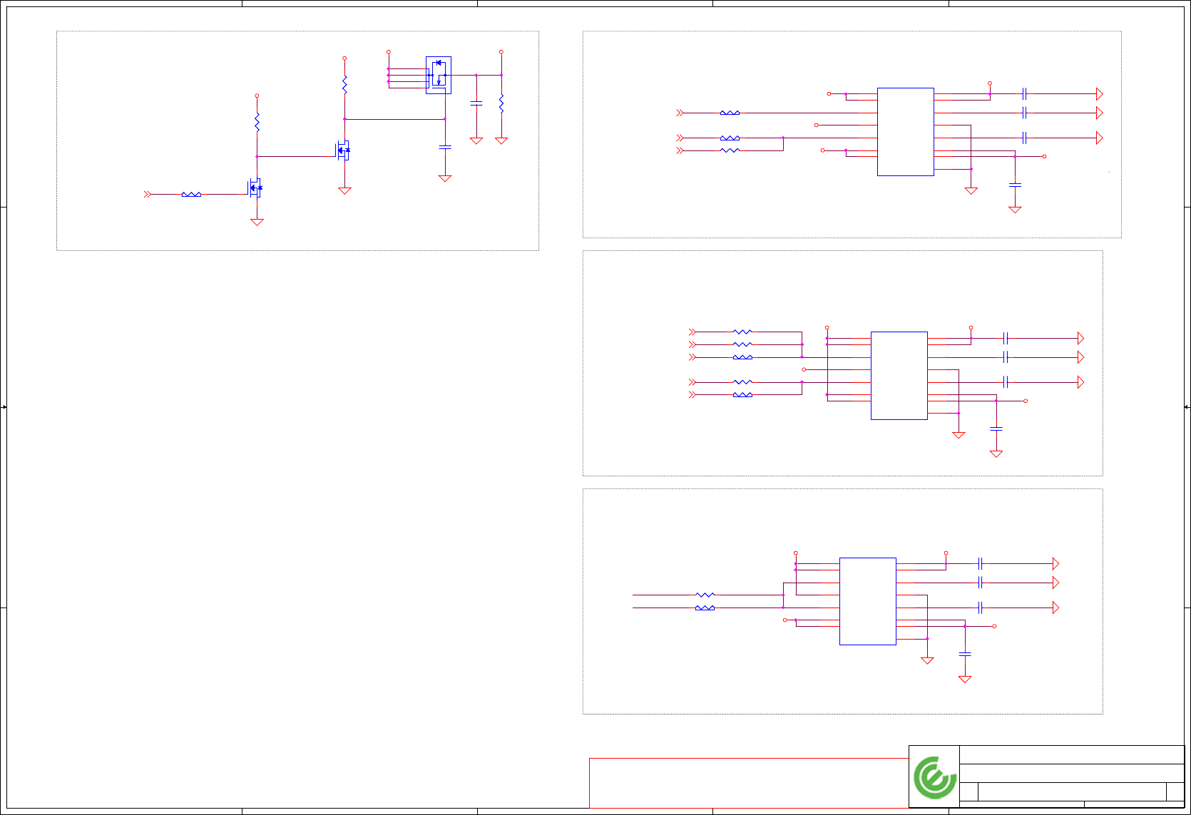
Task: Select the horizontal resistor after the MOSFET circuit input port
Action: tap(191, 194)
